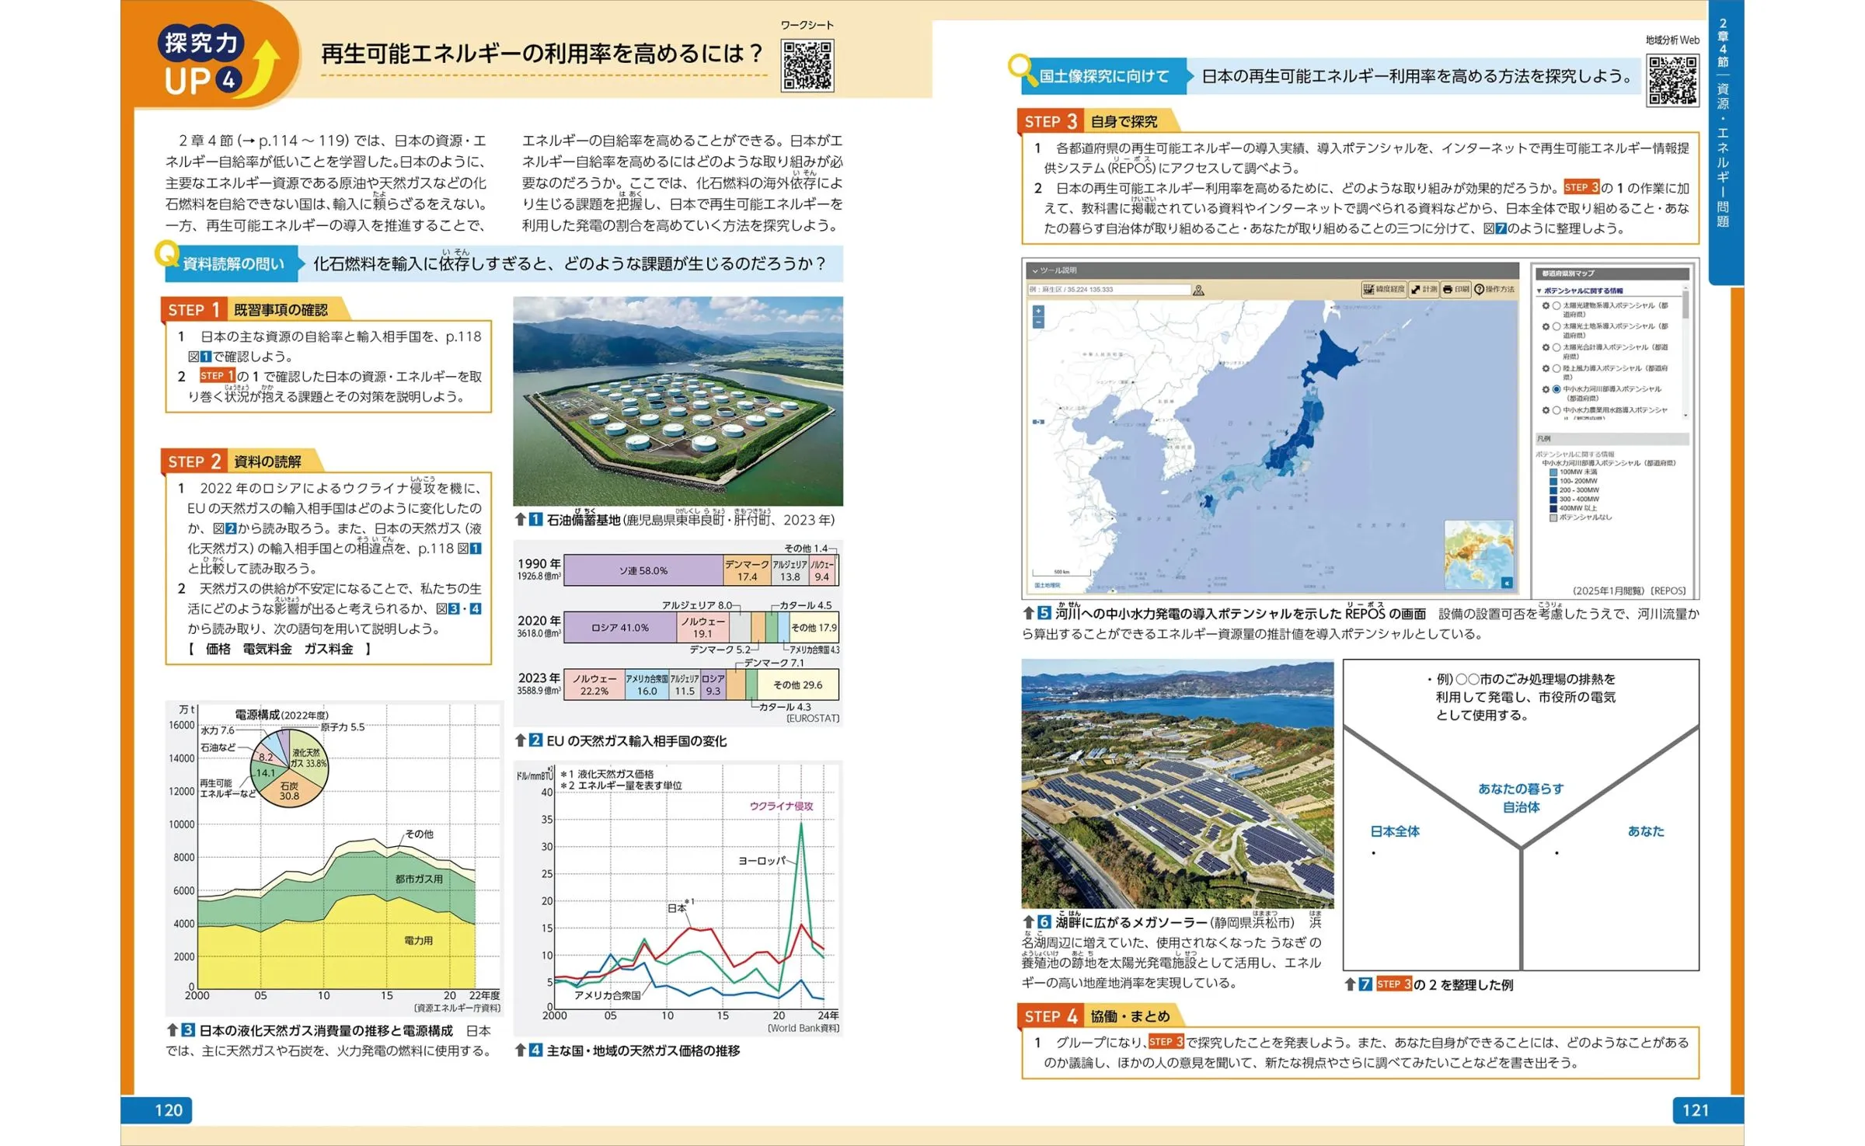Select the 太陽光土地系導入ポテンシャル radio button

click(x=1556, y=326)
